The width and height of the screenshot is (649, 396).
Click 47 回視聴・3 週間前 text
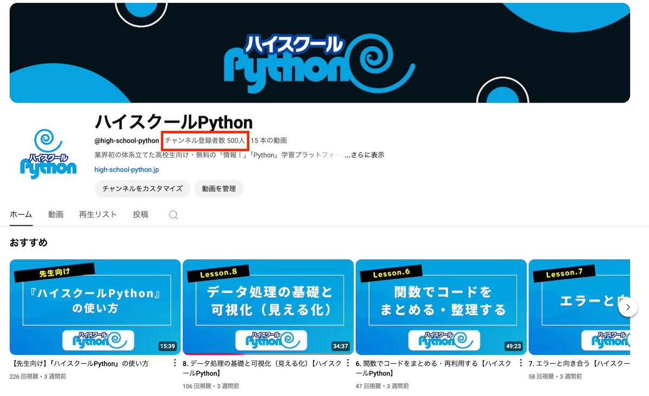coord(382,386)
